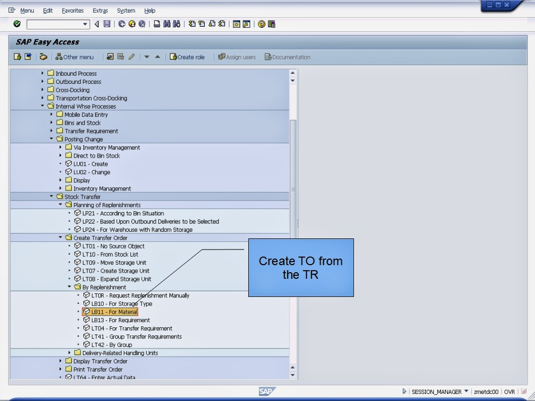Open the Help menu

[x=150, y=11]
